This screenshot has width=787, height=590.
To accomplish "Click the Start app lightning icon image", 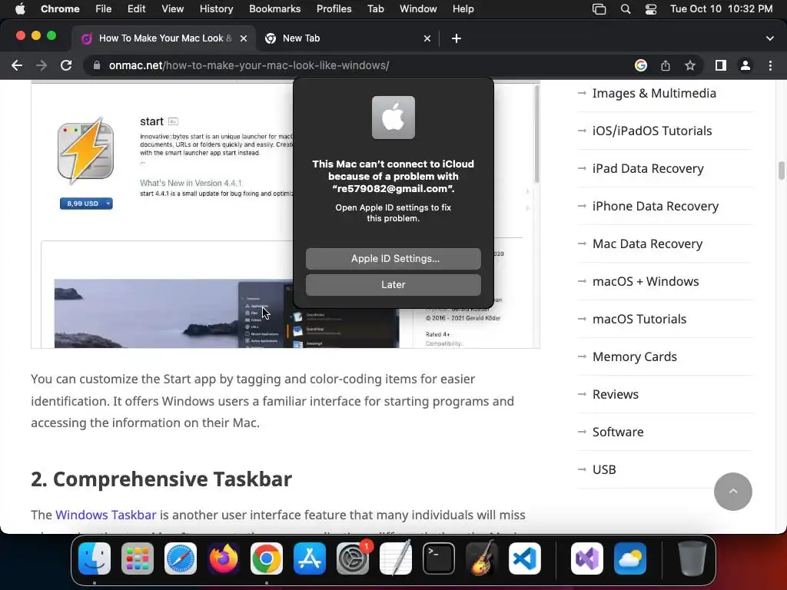I will 86,151.
